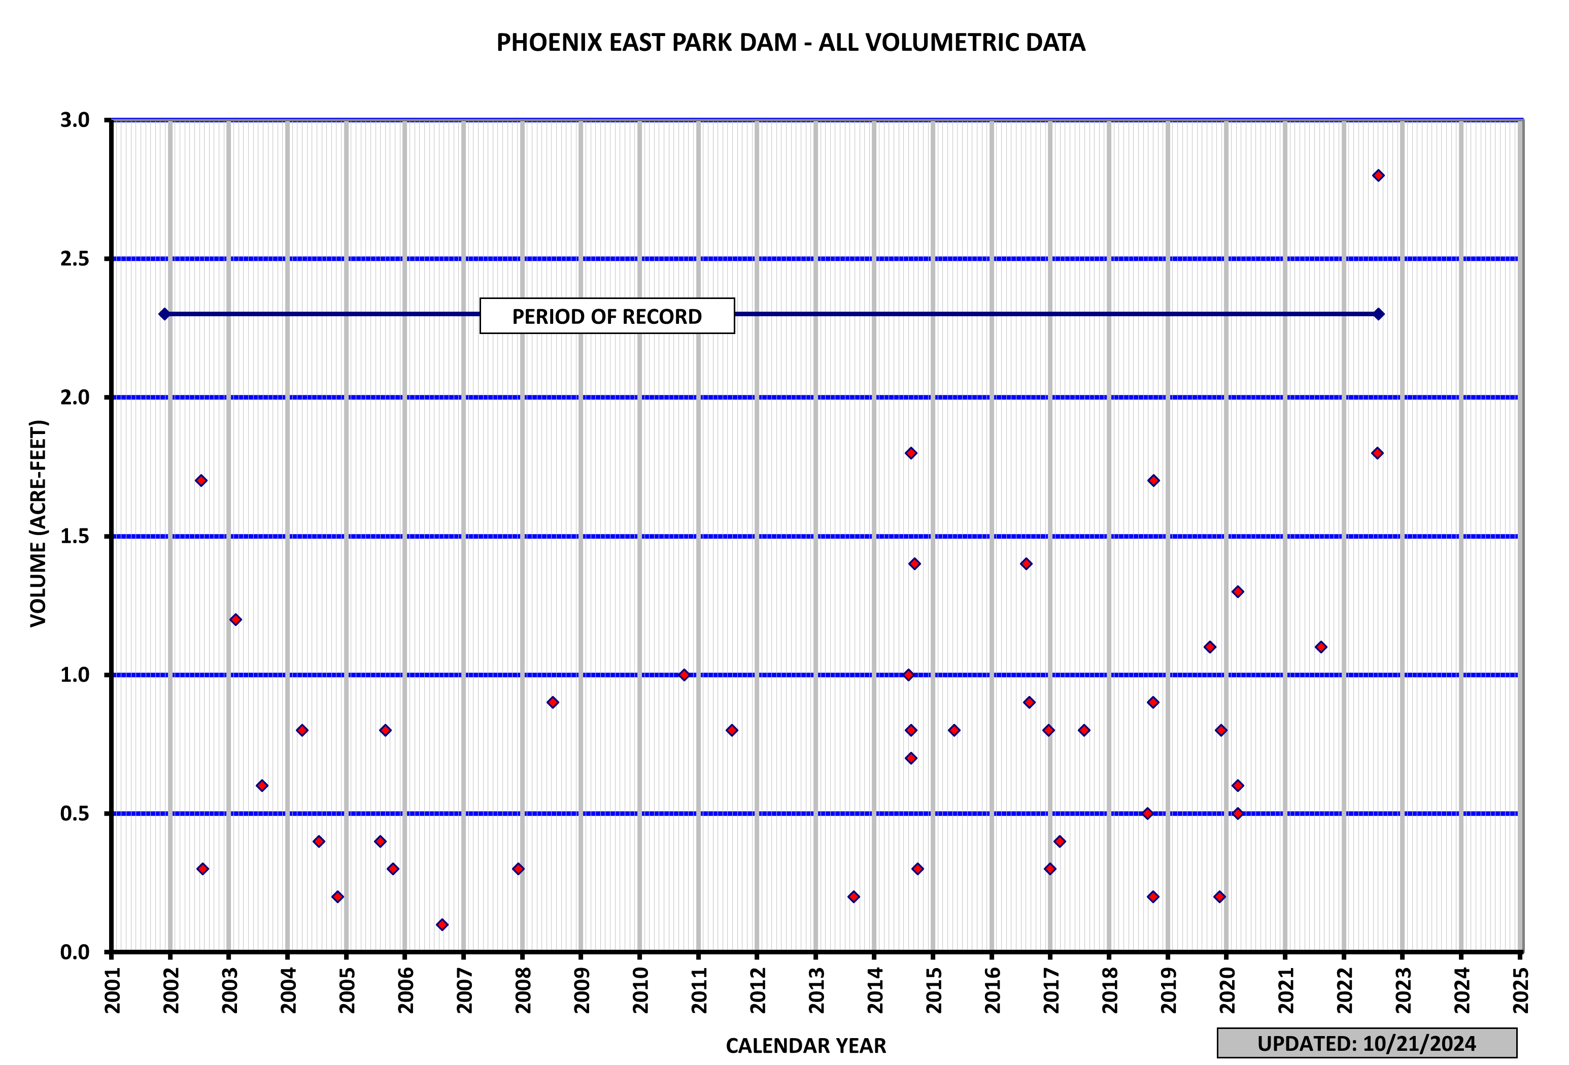Click the 2002 data point at 1.7 acre-feet

coord(201,481)
